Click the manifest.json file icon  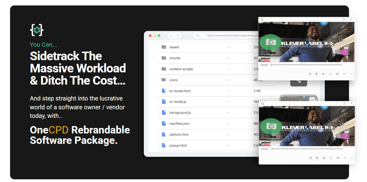pos(164,124)
